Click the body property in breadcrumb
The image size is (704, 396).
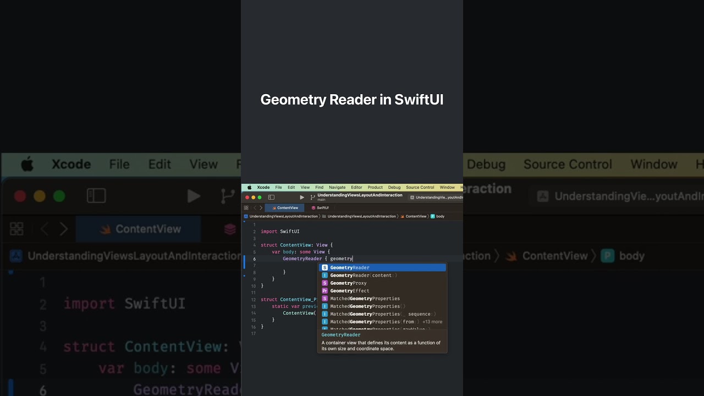point(438,216)
